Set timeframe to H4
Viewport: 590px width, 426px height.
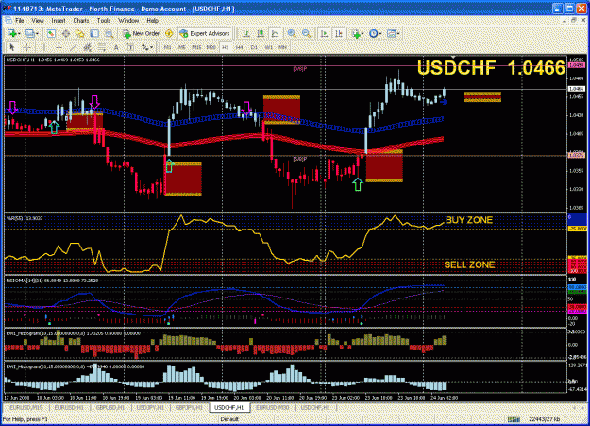240,47
